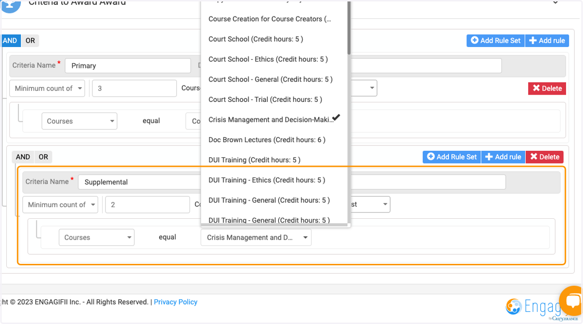Select the top-level OR toggle
Image resolution: width=583 pixels, height=324 pixels.
30,41
